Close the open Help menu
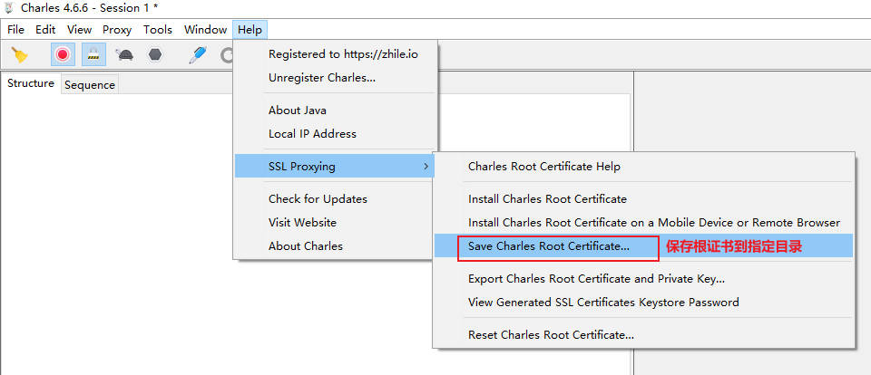Viewport: 871px width, 375px height. coord(250,29)
